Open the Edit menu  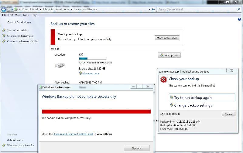(11, 15)
